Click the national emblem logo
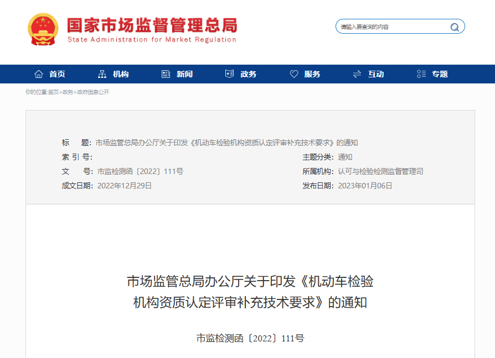Viewport: 495px width, 358px height. click(43, 30)
